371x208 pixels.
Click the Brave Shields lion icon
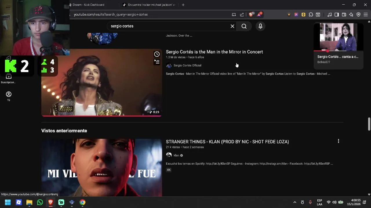(251, 14)
